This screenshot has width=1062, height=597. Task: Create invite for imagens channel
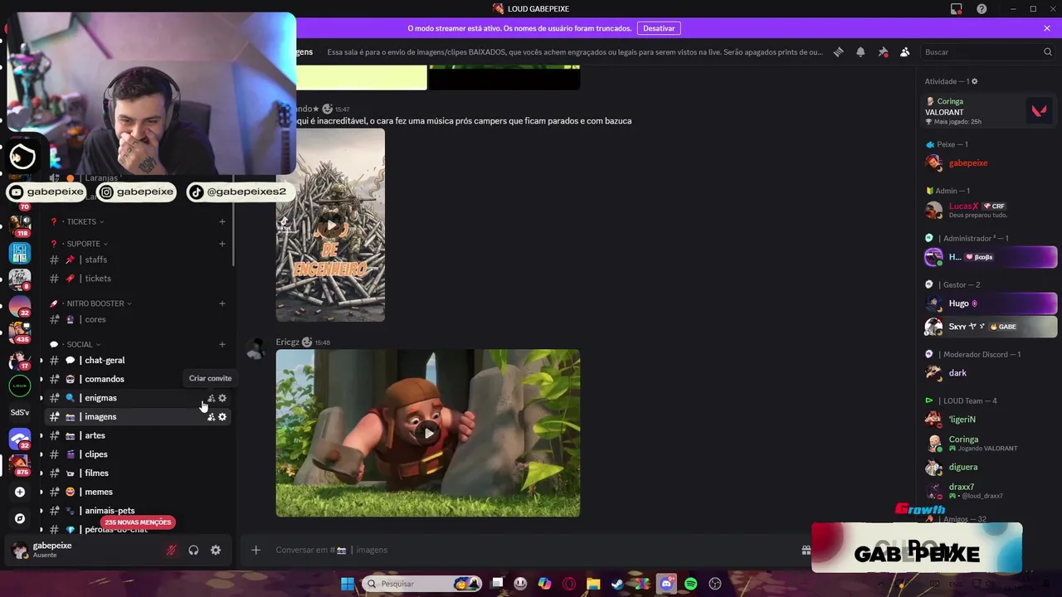coord(211,416)
